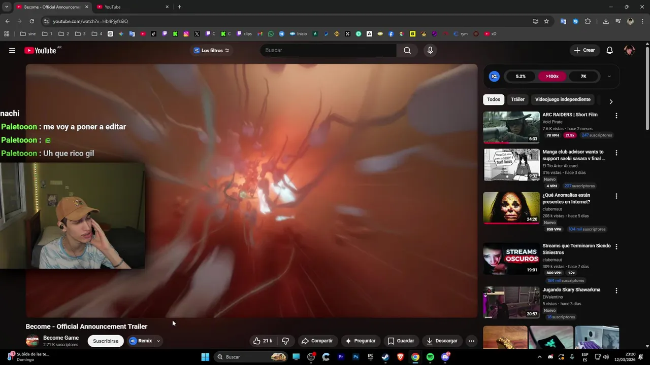The image size is (650, 365).
Task: Open the notifications bell
Action: pos(609,50)
